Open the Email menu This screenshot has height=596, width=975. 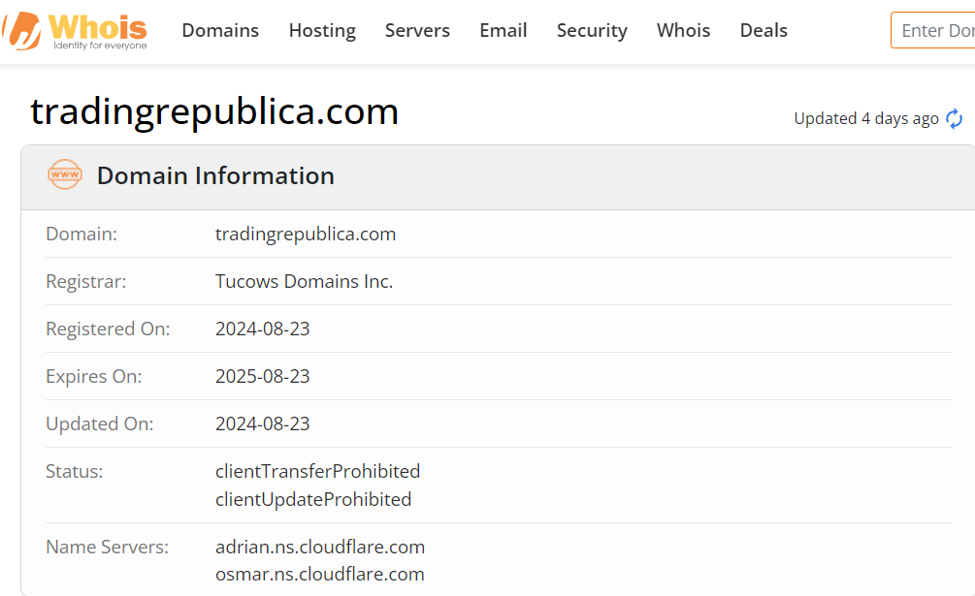pos(504,30)
